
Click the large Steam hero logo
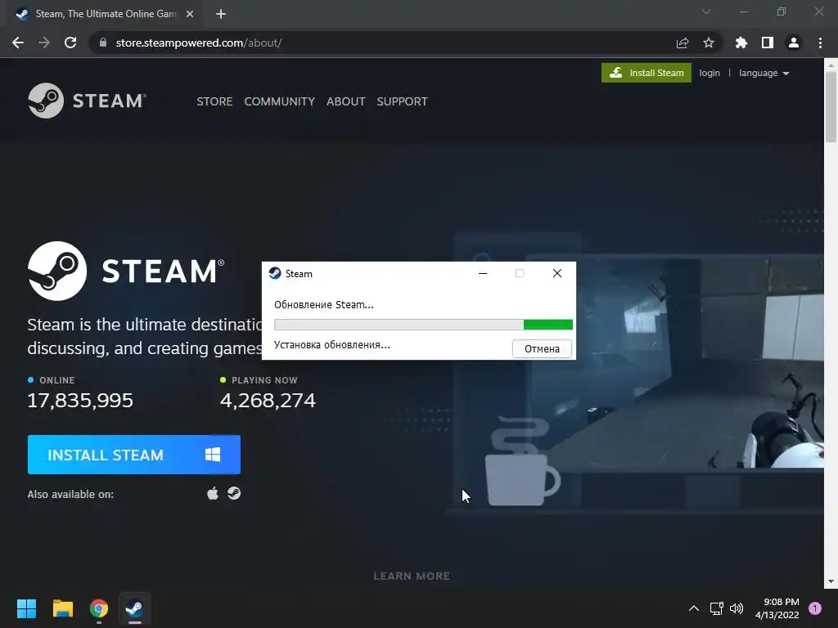(126, 271)
